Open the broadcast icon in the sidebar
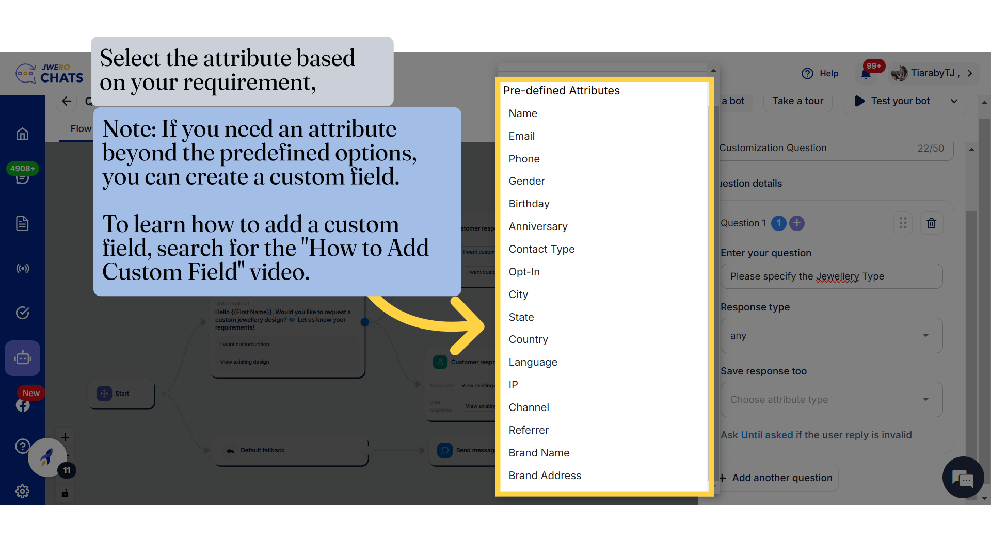This screenshot has height=557, width=991. pos(23,268)
